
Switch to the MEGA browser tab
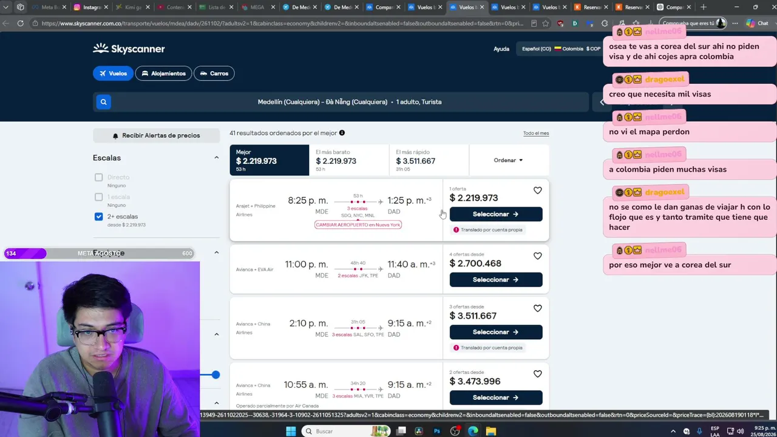(x=258, y=7)
